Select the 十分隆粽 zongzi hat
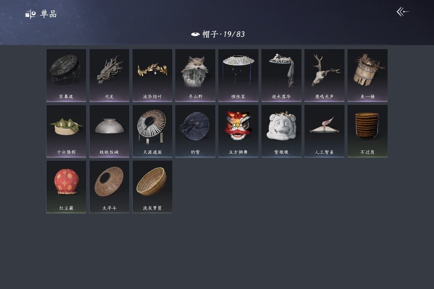Image resolution: width=434 pixels, height=289 pixels. 66,131
